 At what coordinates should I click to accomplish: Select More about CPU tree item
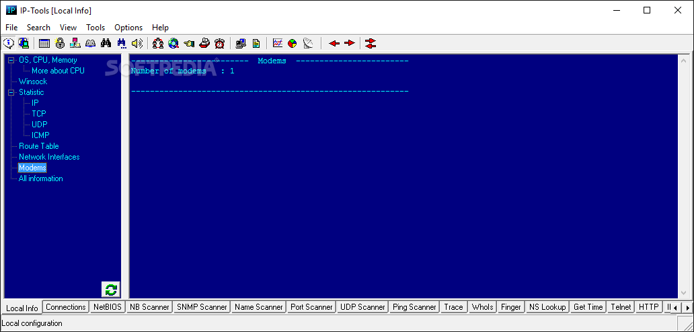58,71
